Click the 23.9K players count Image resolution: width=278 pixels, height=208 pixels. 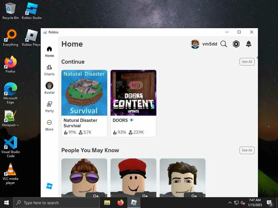click(136, 132)
